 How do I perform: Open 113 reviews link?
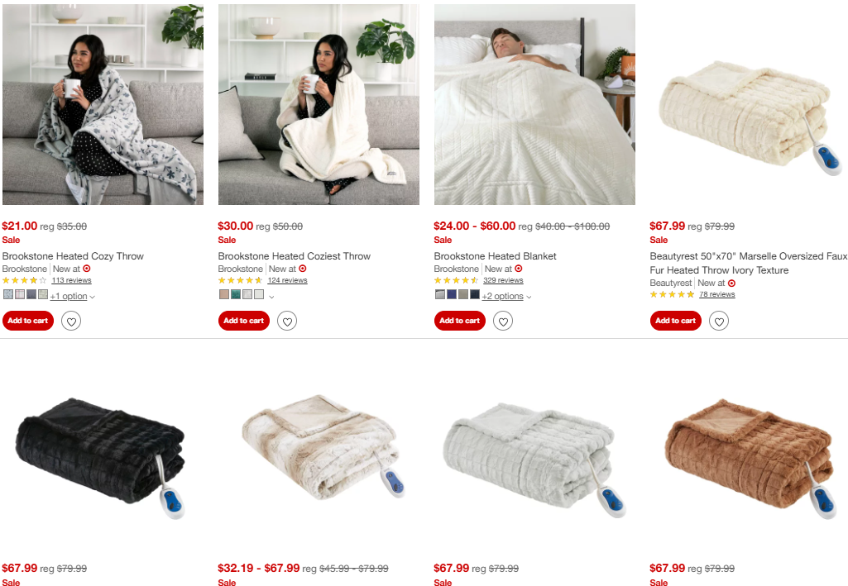[71, 280]
